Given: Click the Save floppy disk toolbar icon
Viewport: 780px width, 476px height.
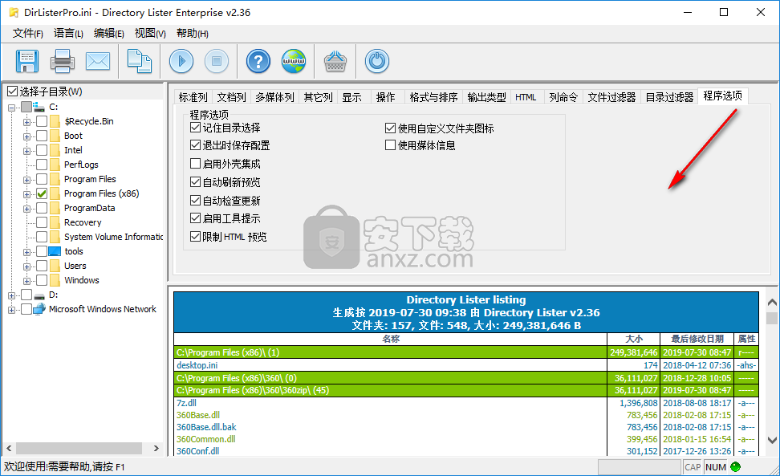Looking at the screenshot, I should [x=26, y=61].
